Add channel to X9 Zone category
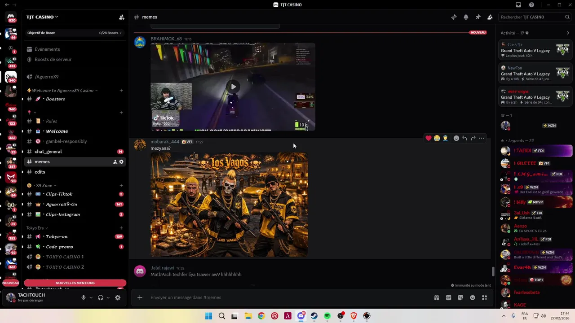 (121, 185)
